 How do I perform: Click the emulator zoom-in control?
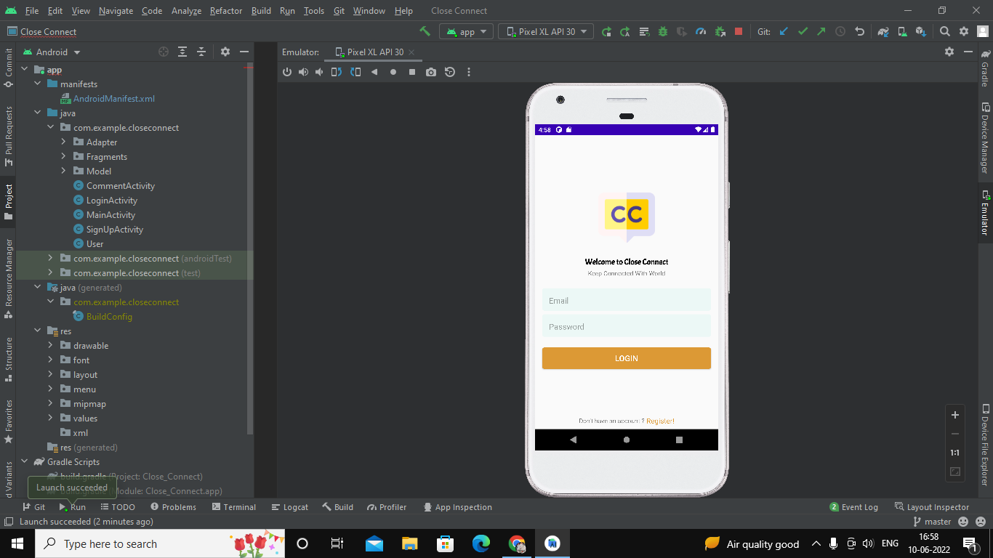point(954,415)
